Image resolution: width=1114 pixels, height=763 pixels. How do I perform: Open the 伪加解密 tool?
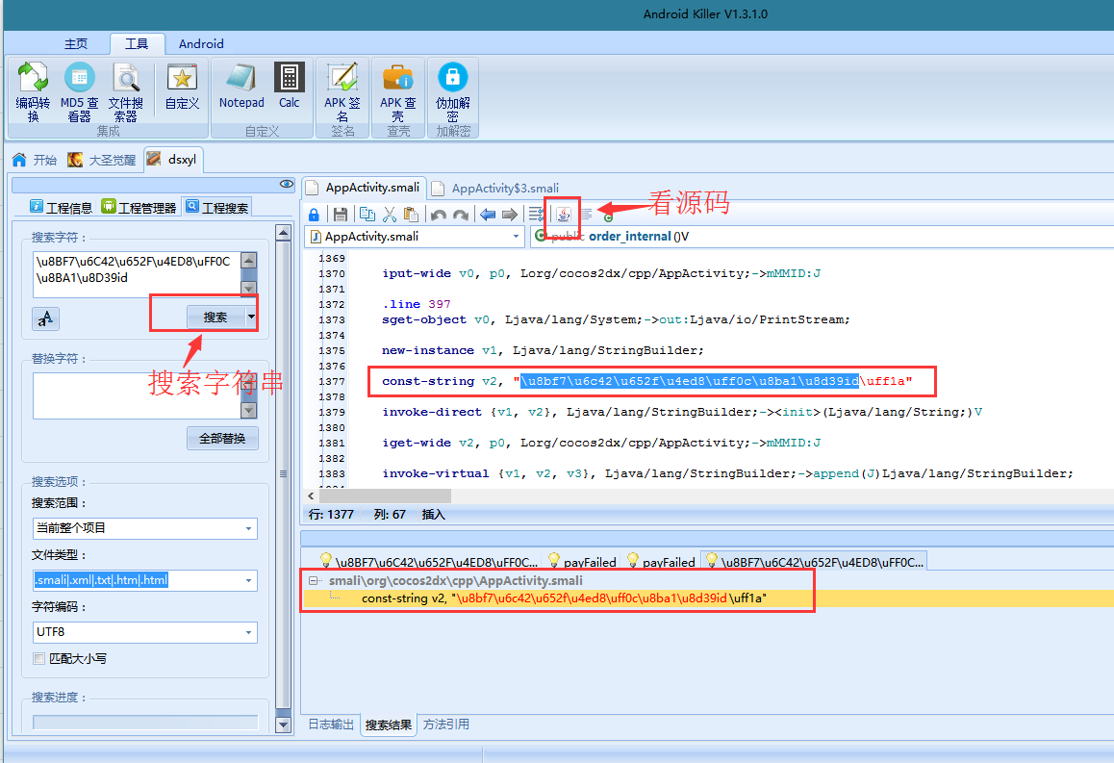pyautogui.click(x=452, y=91)
